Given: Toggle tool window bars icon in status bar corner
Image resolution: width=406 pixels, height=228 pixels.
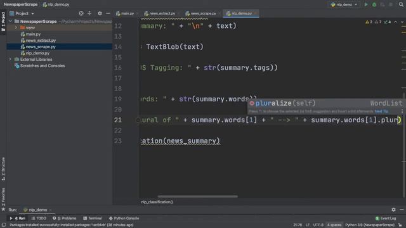Looking at the screenshot, I should click(4, 225).
